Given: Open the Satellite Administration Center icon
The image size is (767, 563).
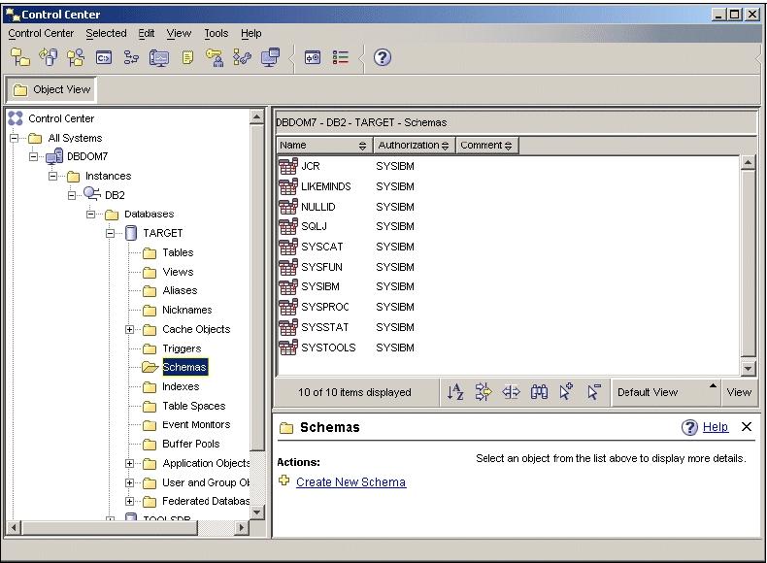Looking at the screenshot, I should click(76, 57).
